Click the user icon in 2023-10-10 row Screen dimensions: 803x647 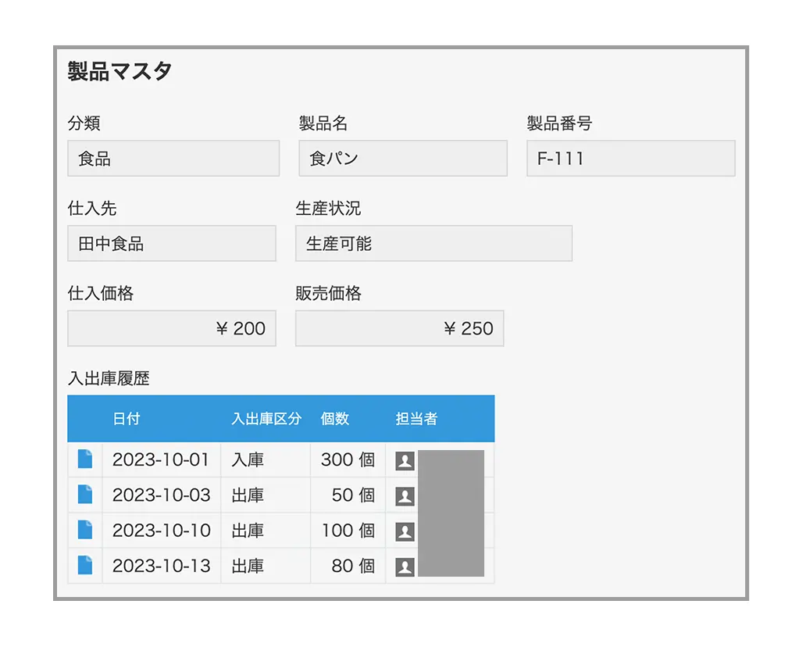pos(405,531)
